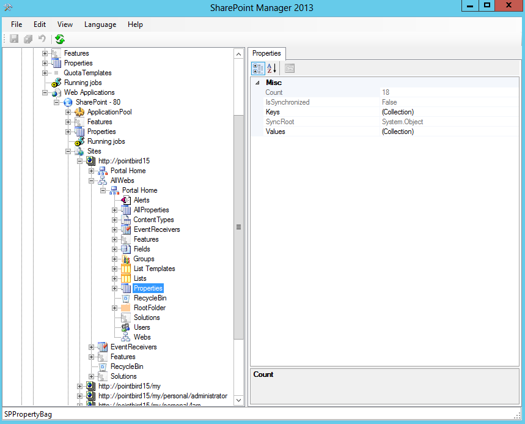Click the ApplicationPool gear icon
The width and height of the screenshot is (525, 424).
[79, 112]
